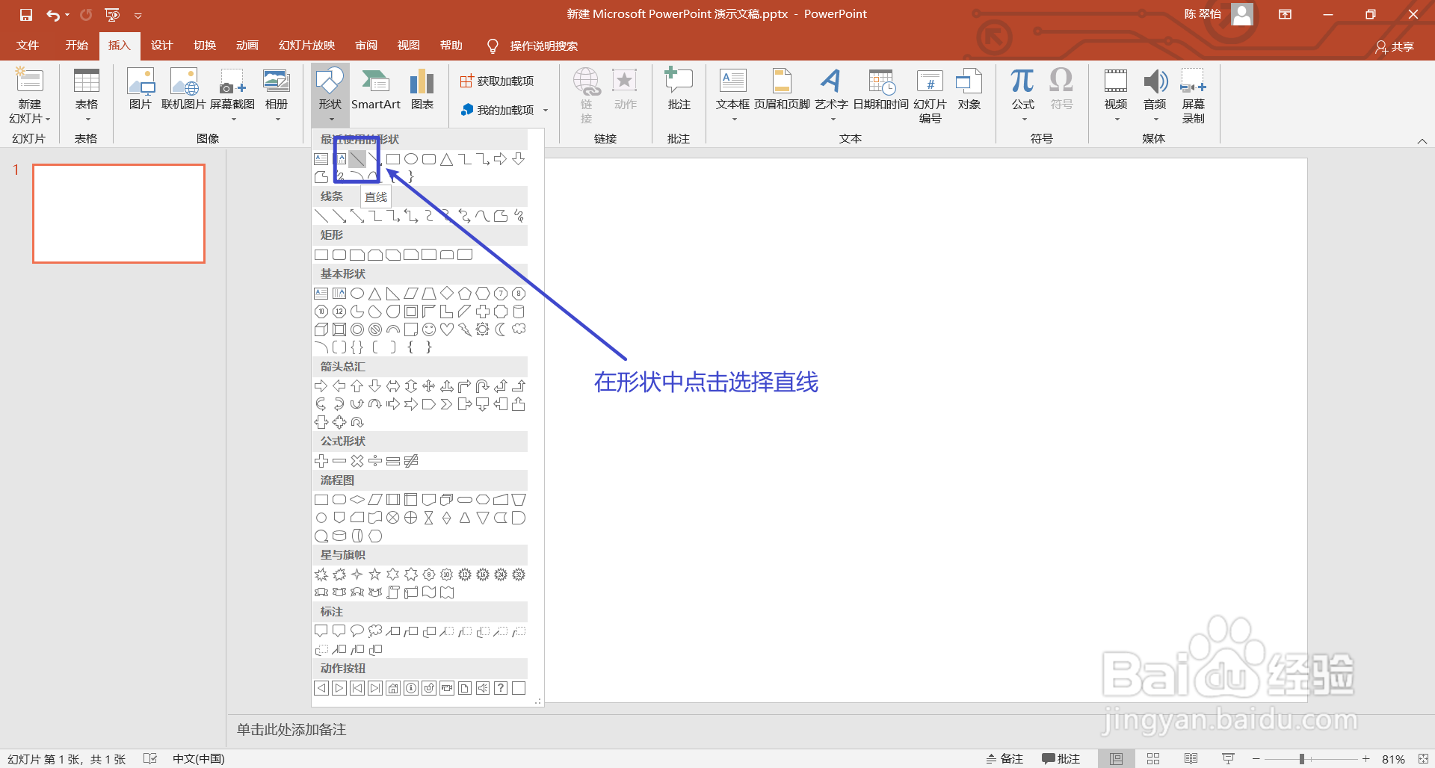
Task: Choose the cloud callout shape
Action: pos(375,631)
